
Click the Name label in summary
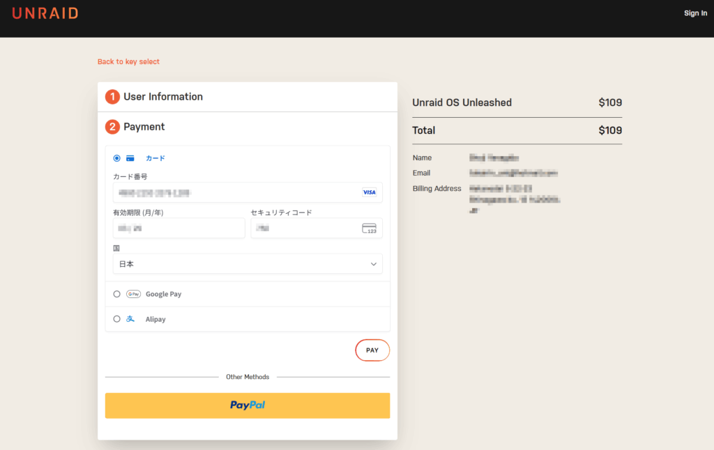422,158
